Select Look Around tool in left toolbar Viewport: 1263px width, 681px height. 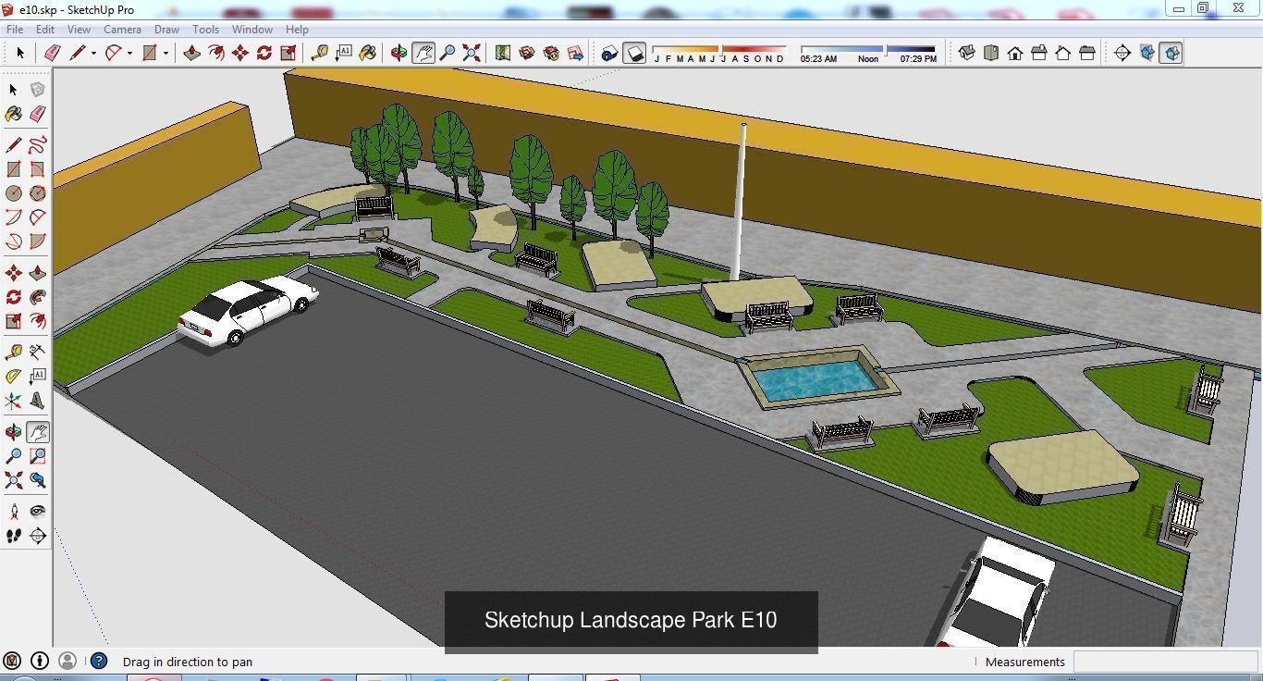click(38, 512)
